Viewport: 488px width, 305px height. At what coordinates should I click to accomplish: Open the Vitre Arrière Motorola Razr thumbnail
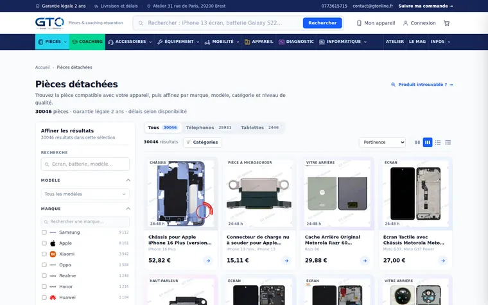(337, 193)
